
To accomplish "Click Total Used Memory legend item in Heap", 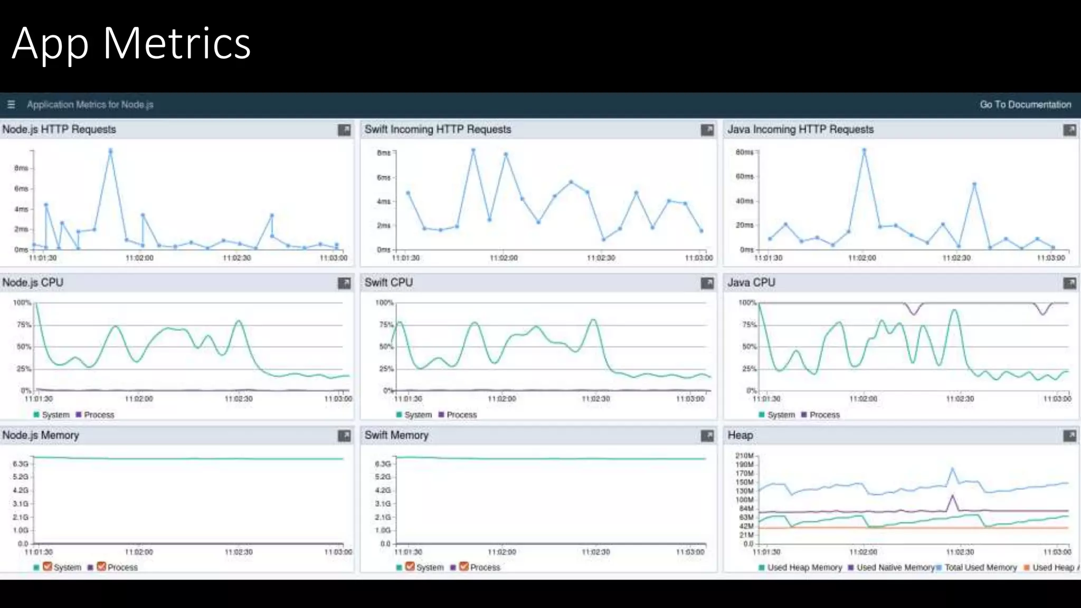I will (980, 567).
